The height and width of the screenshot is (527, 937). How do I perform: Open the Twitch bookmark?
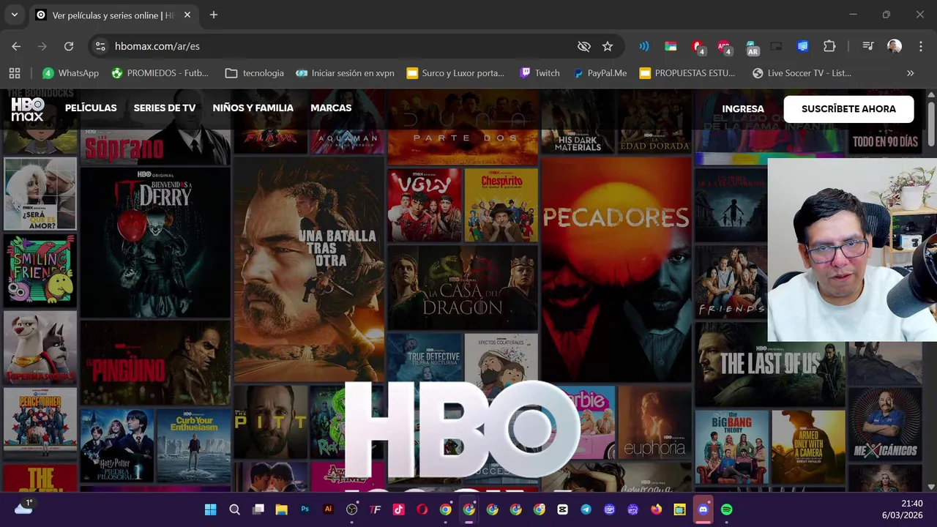(x=540, y=73)
